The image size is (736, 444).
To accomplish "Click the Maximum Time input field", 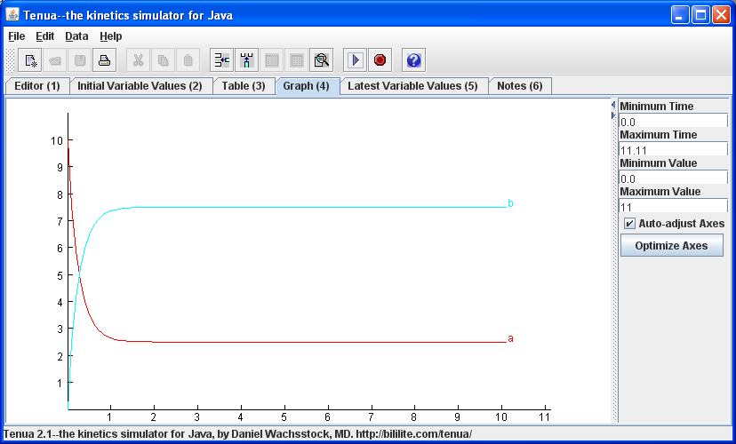I will pyautogui.click(x=673, y=150).
